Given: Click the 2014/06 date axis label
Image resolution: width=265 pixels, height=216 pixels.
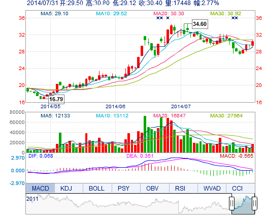Looking at the screenshot, I should [116, 107].
